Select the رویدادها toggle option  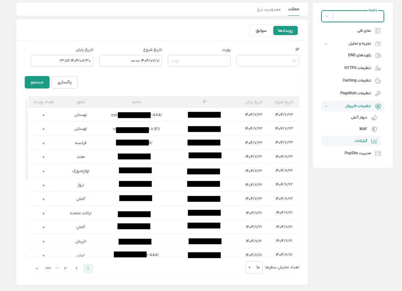click(285, 31)
